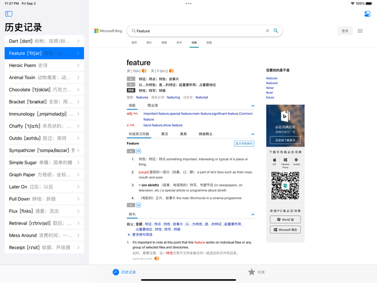Collapse the 权威英汉双解 section chevron
The image size is (377, 283).
[x=253, y=134]
